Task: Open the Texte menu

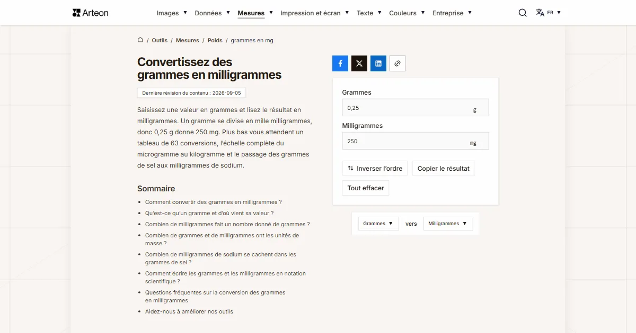Action: coord(369,13)
